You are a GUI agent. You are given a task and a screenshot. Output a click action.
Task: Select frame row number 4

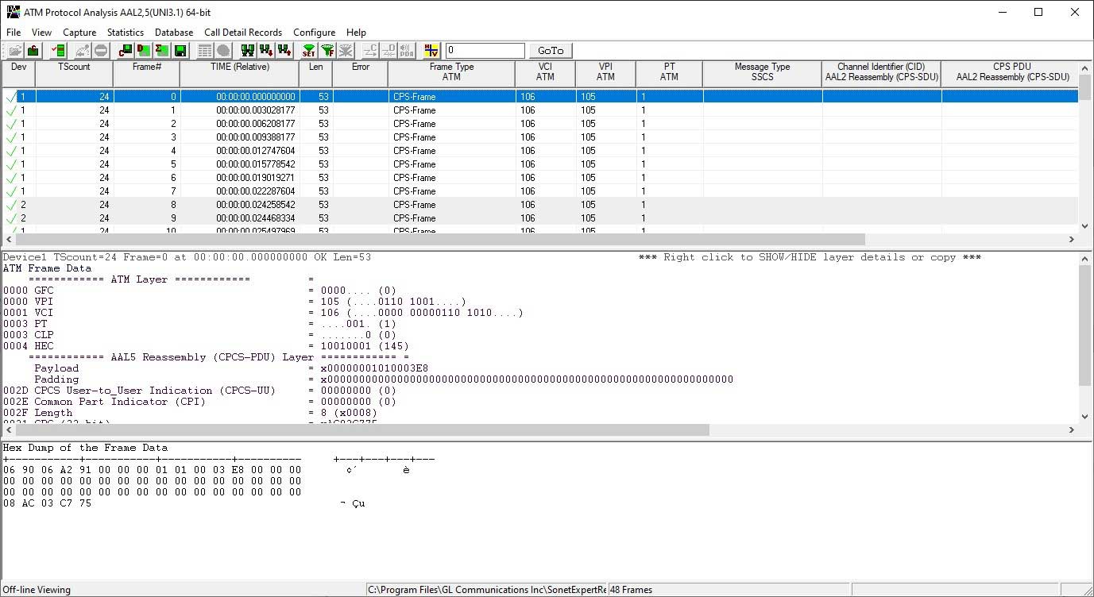[x=539, y=151]
